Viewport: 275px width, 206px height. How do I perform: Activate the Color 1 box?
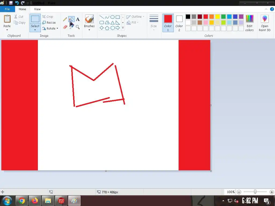168,23
